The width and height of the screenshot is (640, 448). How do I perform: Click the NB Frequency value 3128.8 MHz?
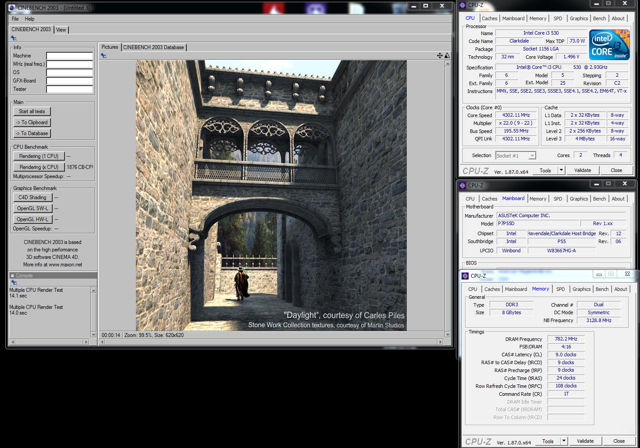pyautogui.click(x=599, y=320)
